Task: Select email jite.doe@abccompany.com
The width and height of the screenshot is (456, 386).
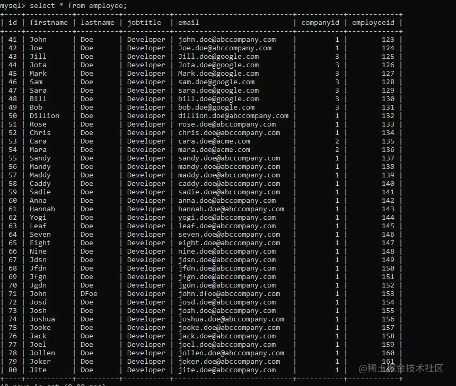Action: click(x=227, y=370)
